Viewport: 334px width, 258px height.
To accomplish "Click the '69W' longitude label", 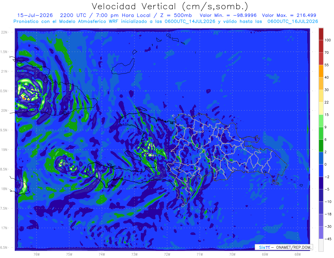I will (x=265, y=254).
